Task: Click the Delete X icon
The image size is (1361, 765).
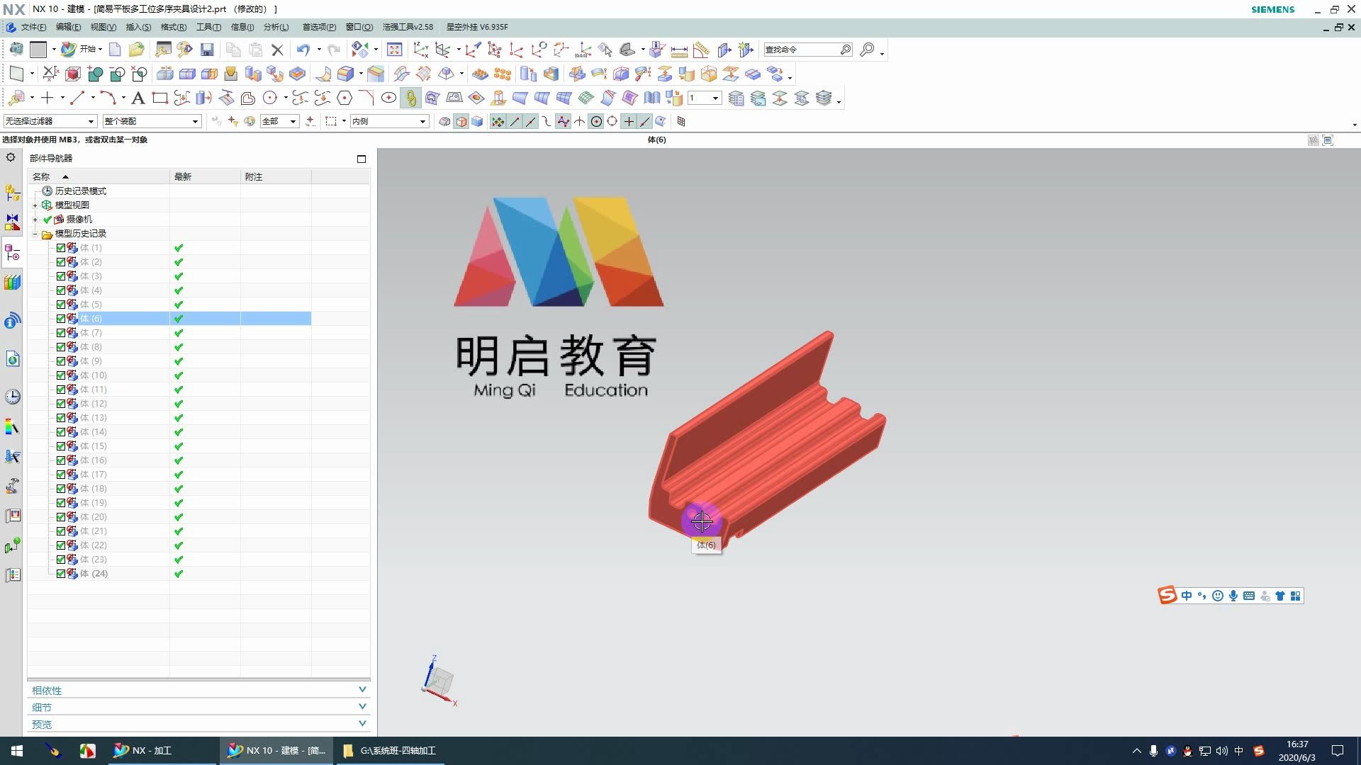Action: 277,50
